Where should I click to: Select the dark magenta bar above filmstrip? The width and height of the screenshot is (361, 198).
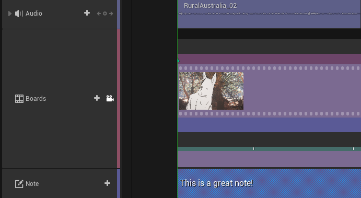[x=269, y=59]
